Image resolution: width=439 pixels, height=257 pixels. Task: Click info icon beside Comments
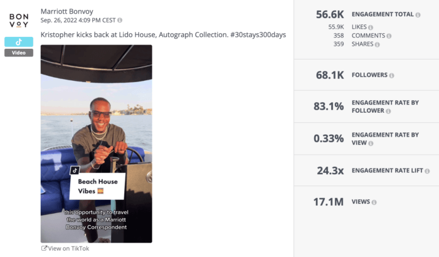[388, 36]
